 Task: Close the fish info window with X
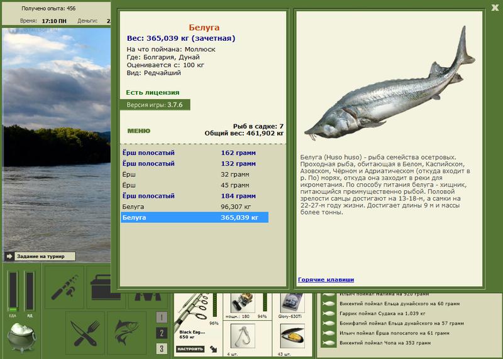(495, 8)
